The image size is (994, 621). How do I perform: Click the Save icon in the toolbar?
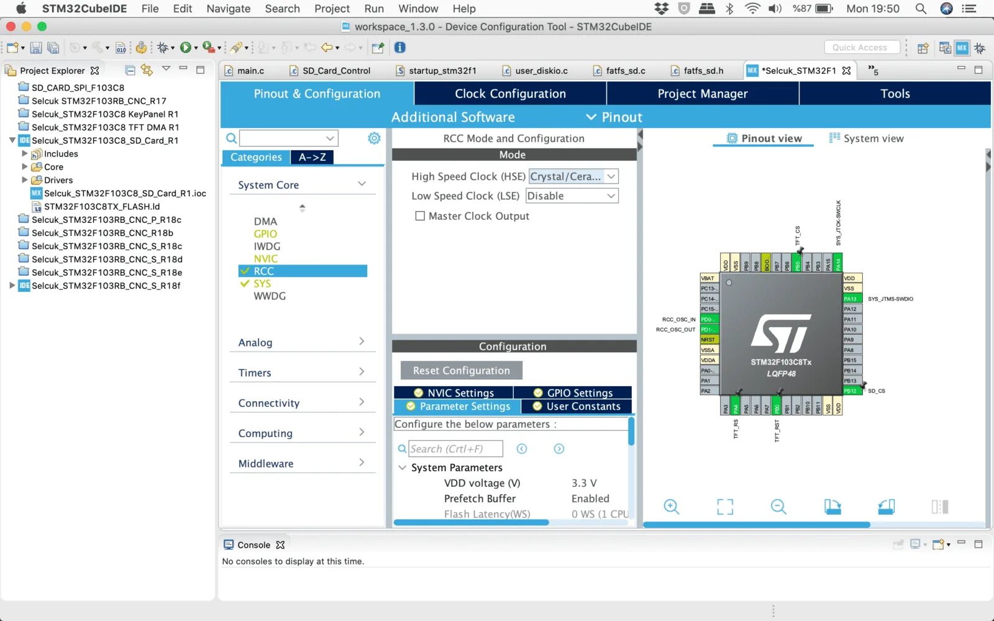36,48
